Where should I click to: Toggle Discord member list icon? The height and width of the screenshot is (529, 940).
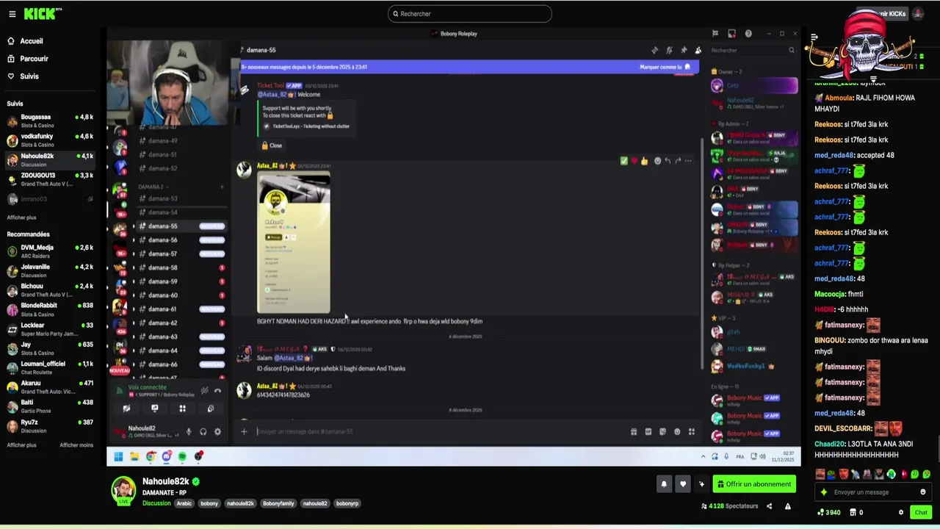click(698, 50)
